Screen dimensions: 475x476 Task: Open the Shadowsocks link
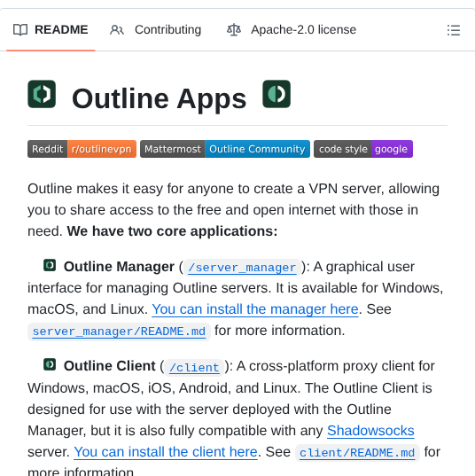370,431
